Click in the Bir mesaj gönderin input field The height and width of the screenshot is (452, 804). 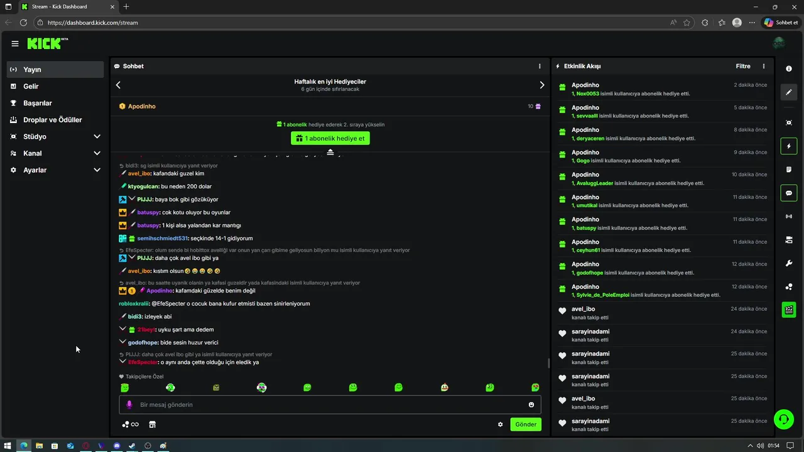coord(330,405)
